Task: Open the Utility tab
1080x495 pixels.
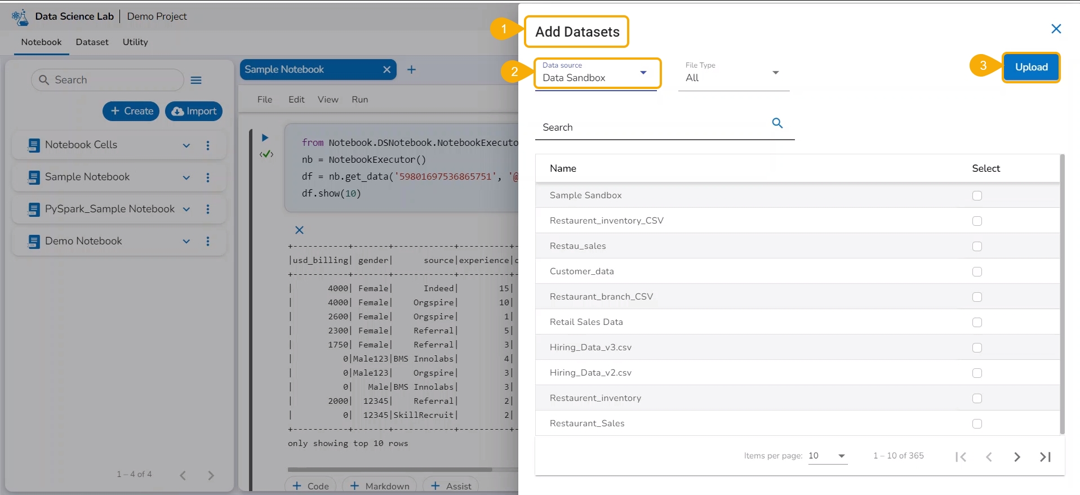Action: pyautogui.click(x=135, y=42)
